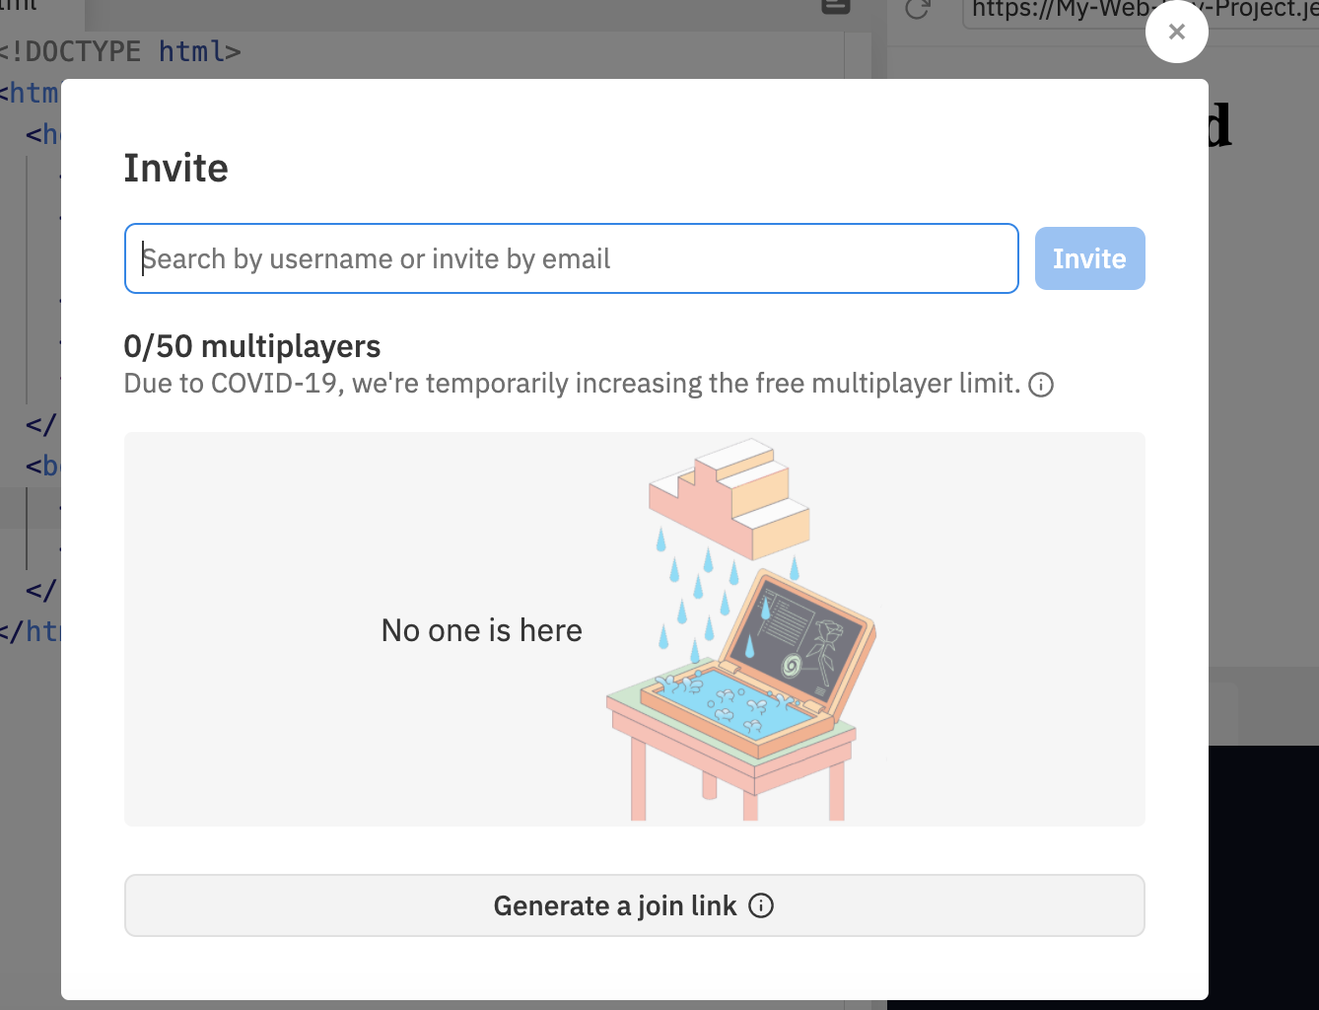Image resolution: width=1319 pixels, height=1010 pixels.
Task: Click the document icon above the editor
Action: coord(835,7)
